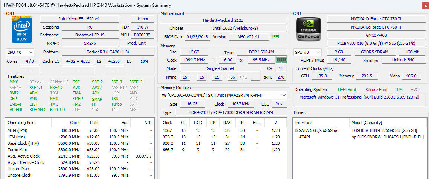Click the Intel Xeon E5-1620 v4 name field

pos(79,19)
